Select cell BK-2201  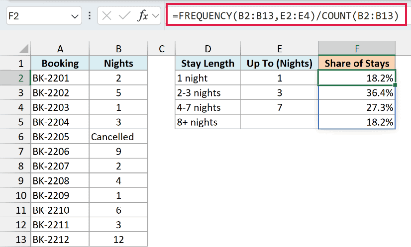click(60, 78)
